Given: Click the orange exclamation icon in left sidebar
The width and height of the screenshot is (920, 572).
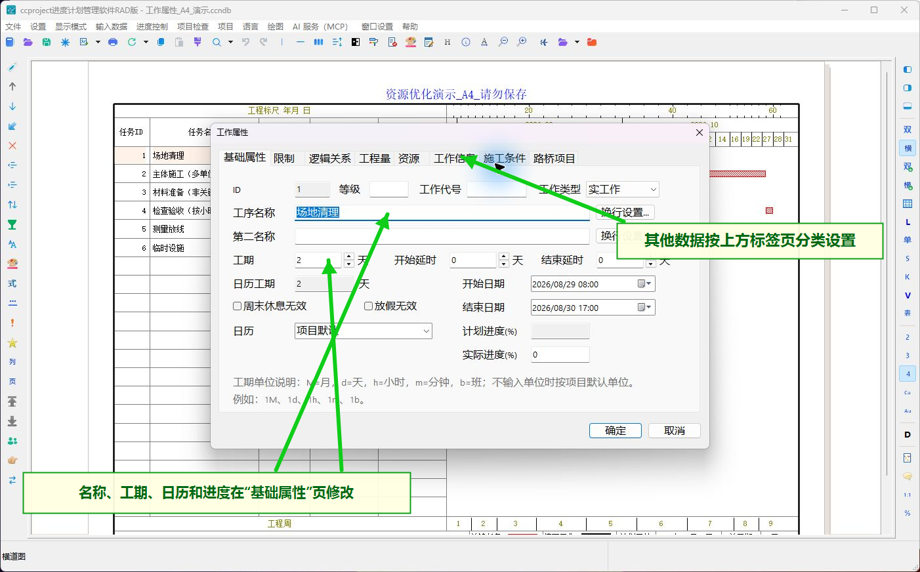Looking at the screenshot, I should [12, 323].
